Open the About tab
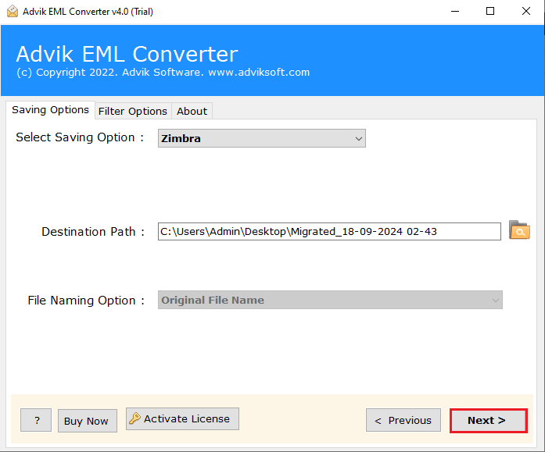 (x=192, y=111)
